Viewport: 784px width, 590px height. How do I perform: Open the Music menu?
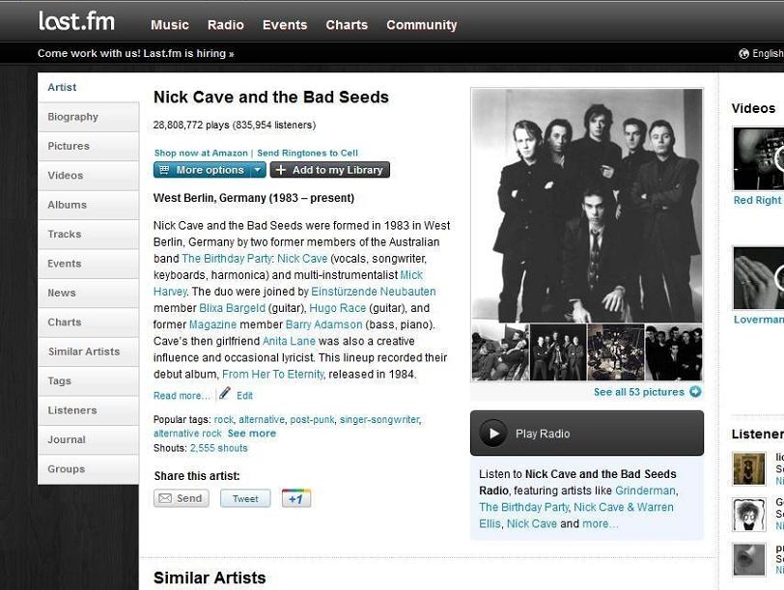pos(170,25)
